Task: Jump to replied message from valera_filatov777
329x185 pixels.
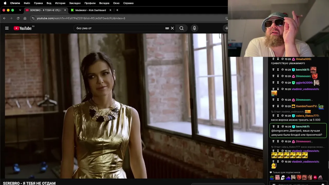Action: [298, 147]
